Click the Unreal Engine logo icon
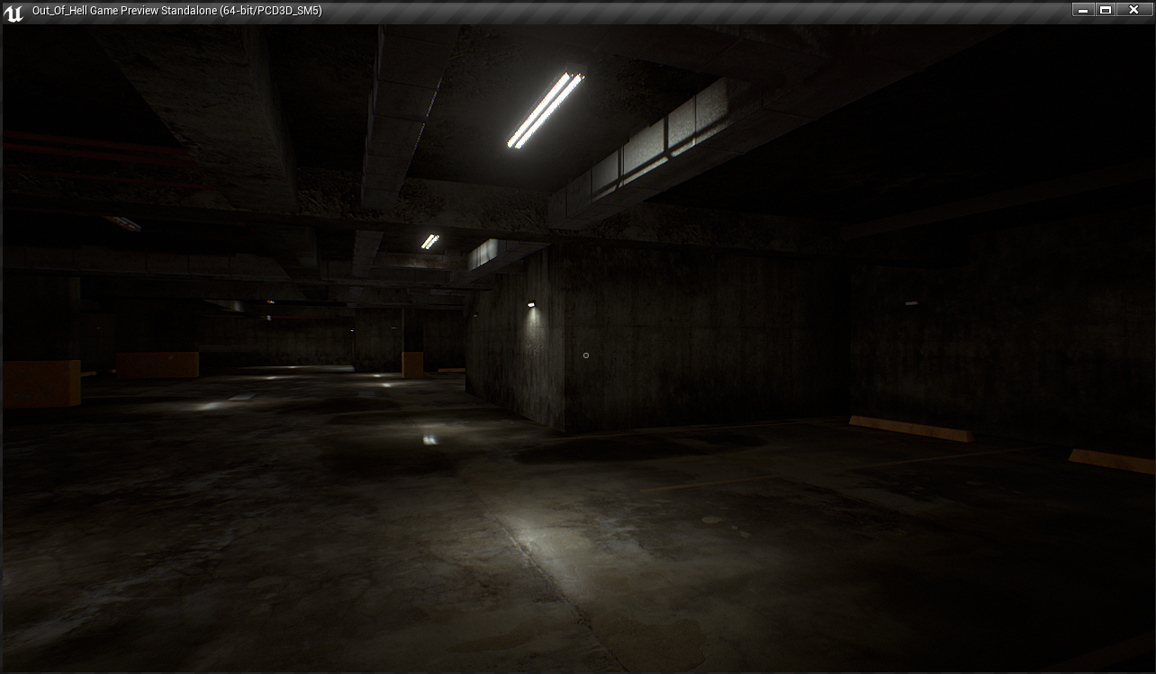This screenshot has width=1156, height=674. point(14,12)
